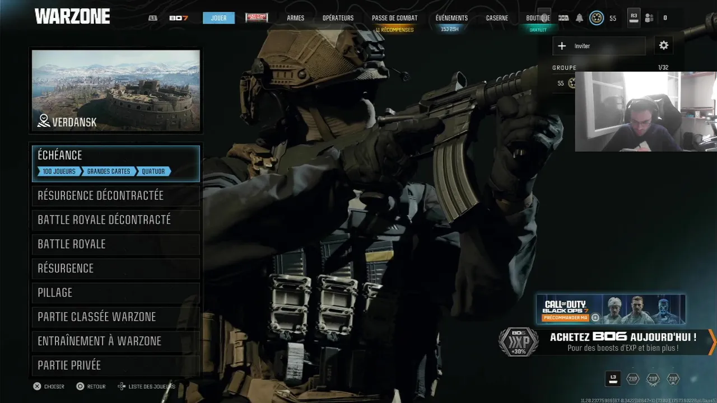Viewport: 717px width, 403px height.
Task: Click the WARZONE logo
Action: pos(72,17)
